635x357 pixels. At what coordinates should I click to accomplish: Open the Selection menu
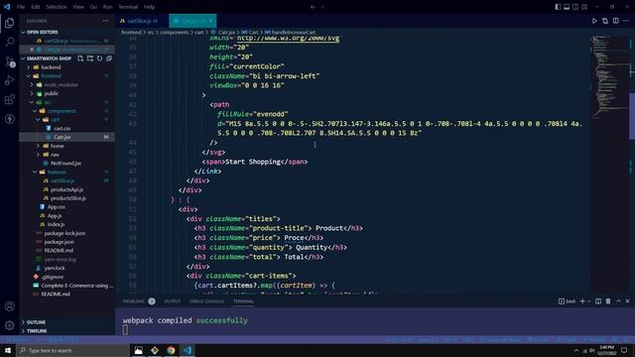(x=57, y=7)
